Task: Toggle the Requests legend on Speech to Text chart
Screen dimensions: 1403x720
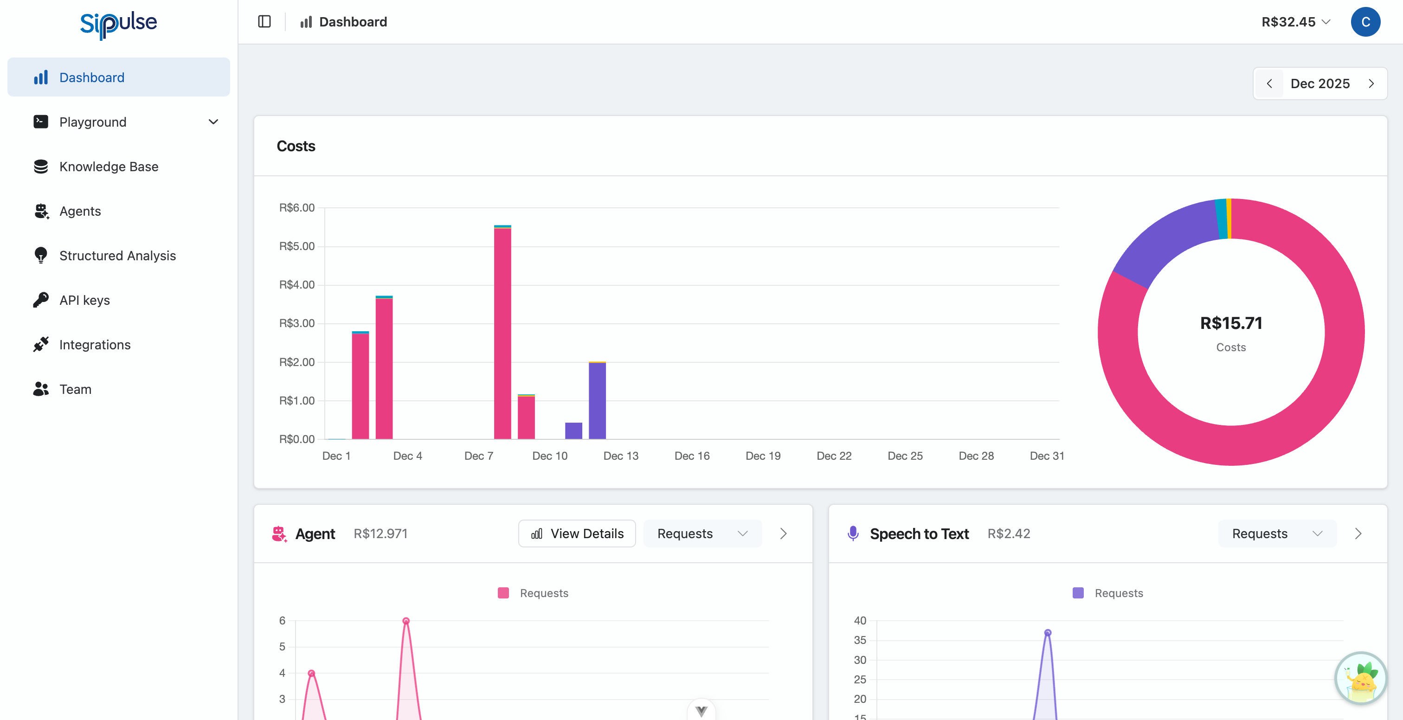Action: (x=1107, y=592)
